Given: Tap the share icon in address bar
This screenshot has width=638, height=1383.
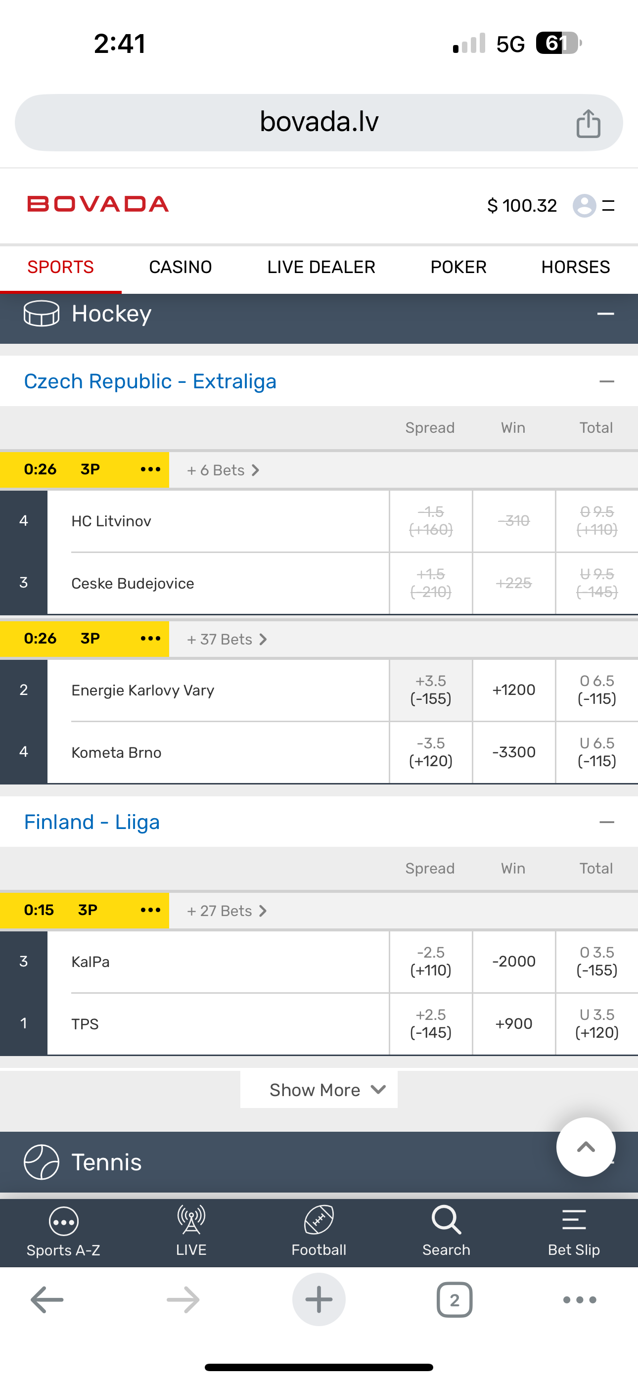Looking at the screenshot, I should click(x=588, y=124).
